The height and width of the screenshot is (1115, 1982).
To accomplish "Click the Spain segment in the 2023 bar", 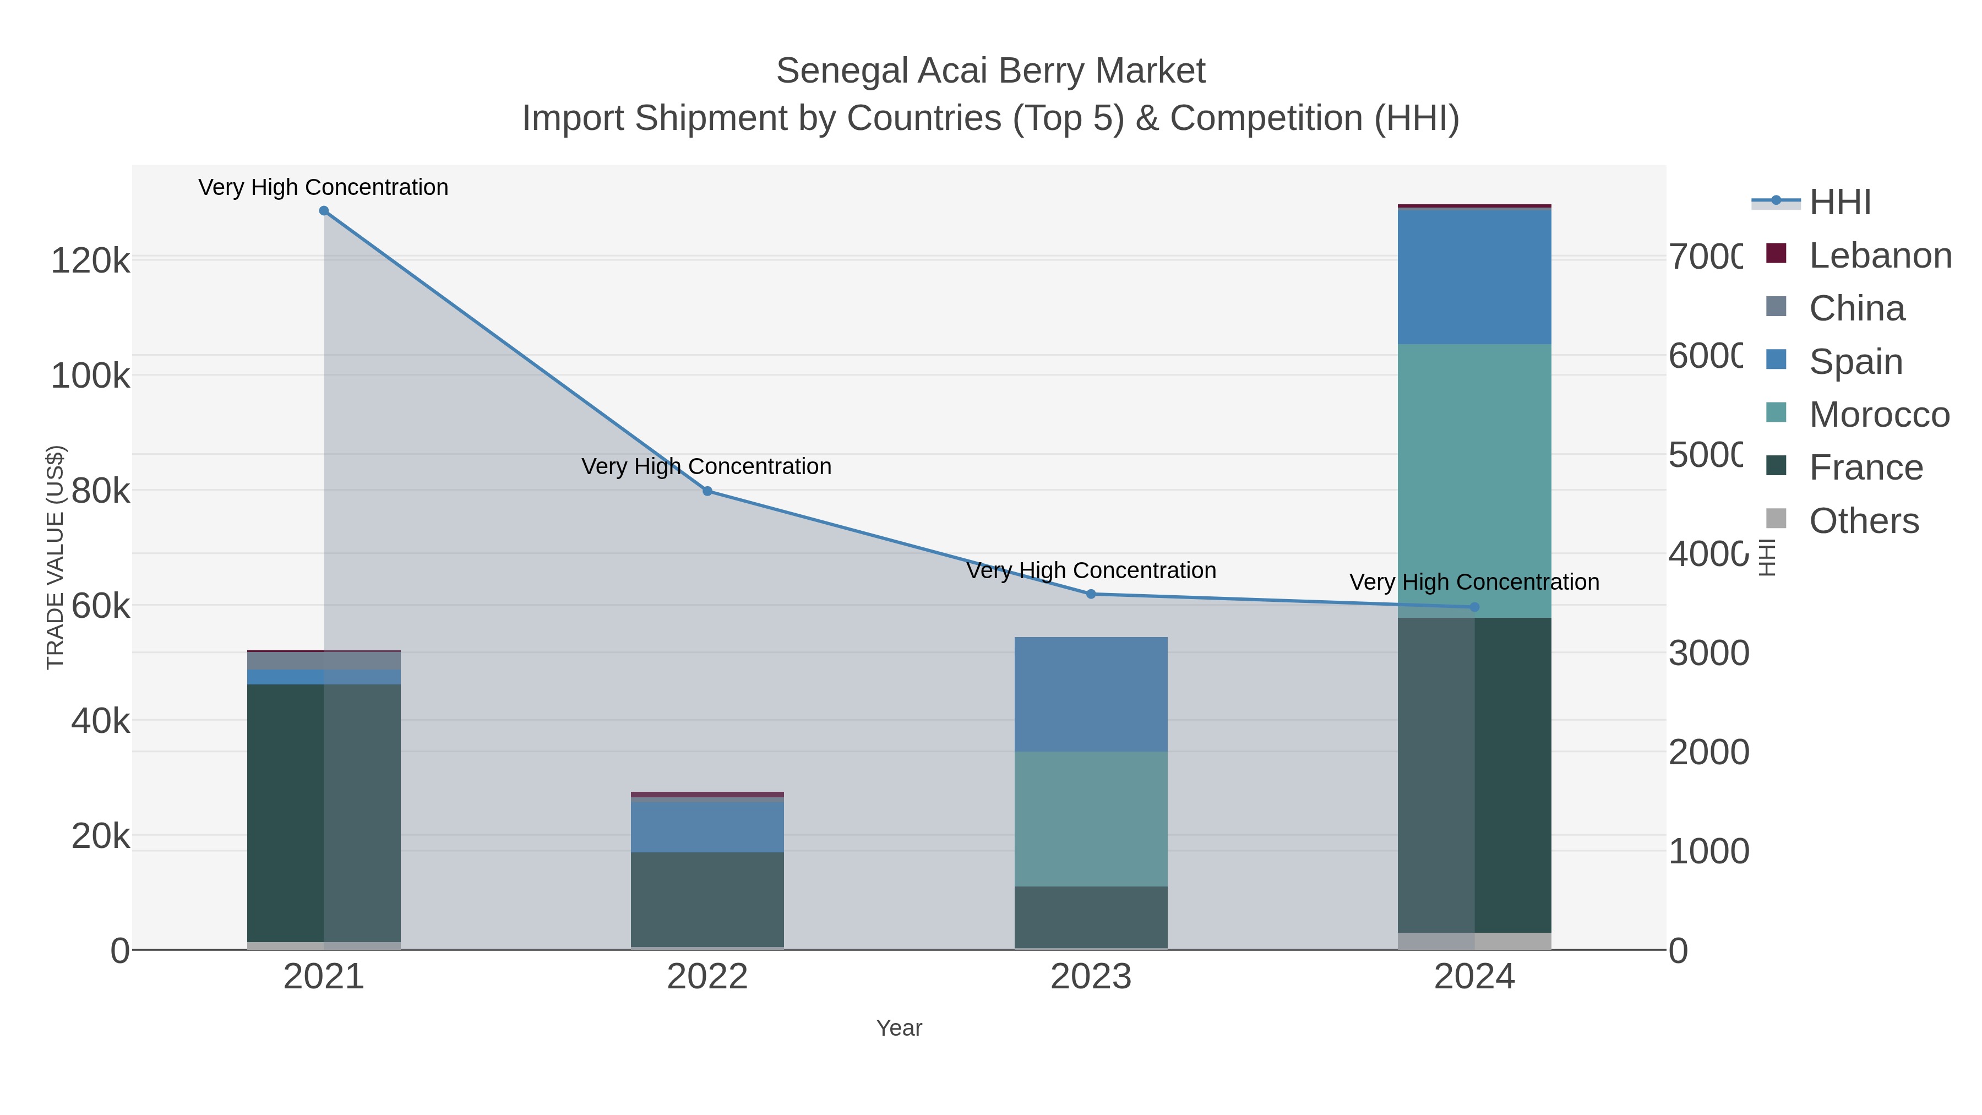I will [1091, 694].
